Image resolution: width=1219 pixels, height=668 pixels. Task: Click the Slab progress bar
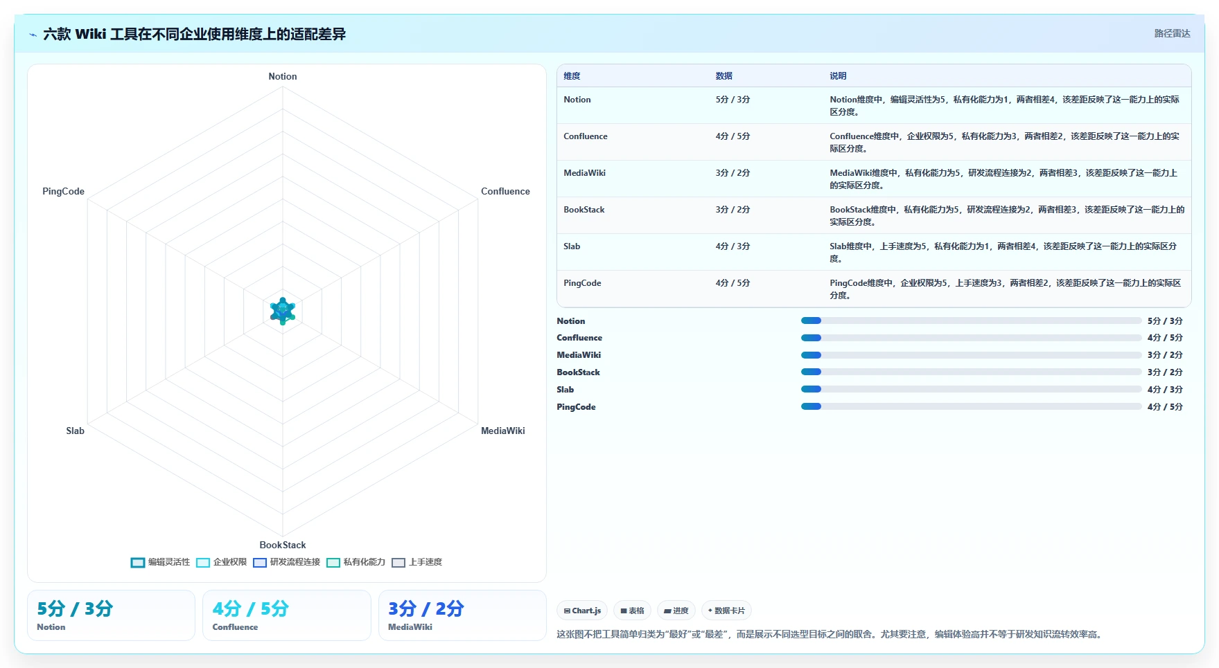pos(971,390)
